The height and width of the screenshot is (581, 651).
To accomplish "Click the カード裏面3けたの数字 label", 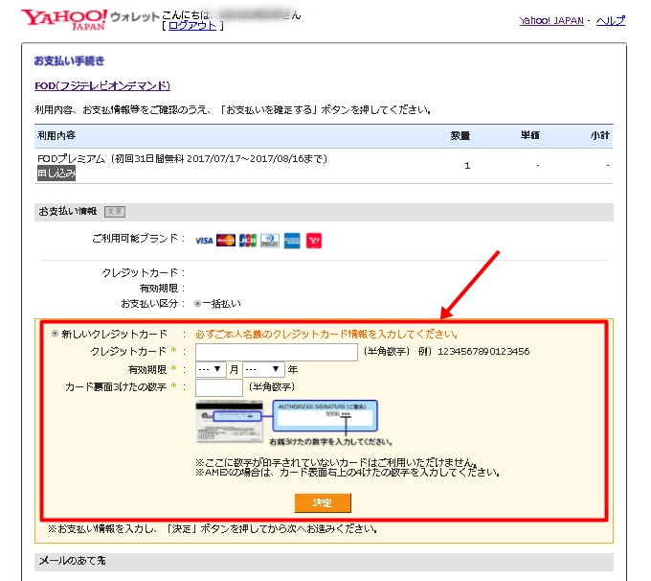I will (116, 387).
